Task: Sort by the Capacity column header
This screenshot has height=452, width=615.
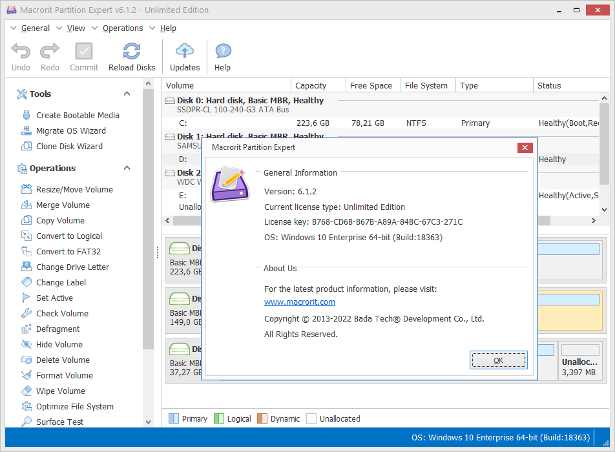Action: 318,85
